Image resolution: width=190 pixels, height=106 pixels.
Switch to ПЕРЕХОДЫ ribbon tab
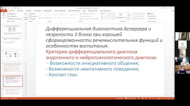click(x=37, y=11)
